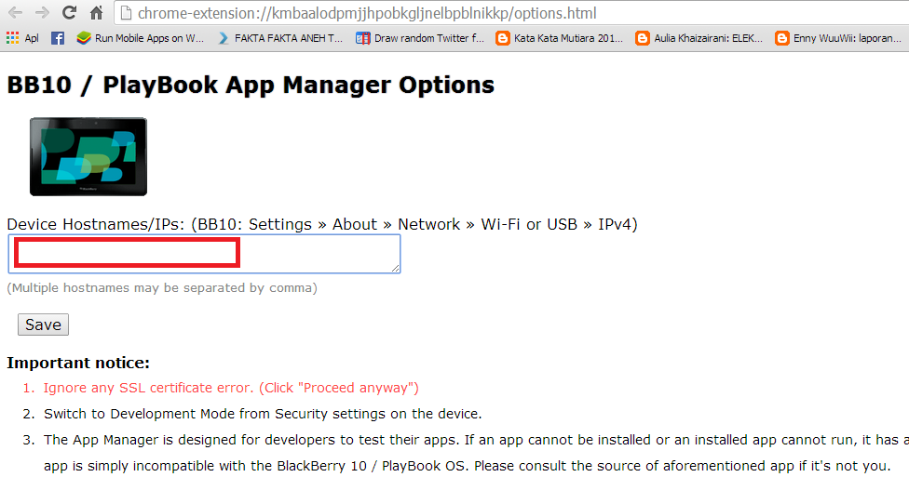Viewport: 909px width, 477px height.
Task: Open Kata Kata Mutiara bookmark
Action: point(560,38)
